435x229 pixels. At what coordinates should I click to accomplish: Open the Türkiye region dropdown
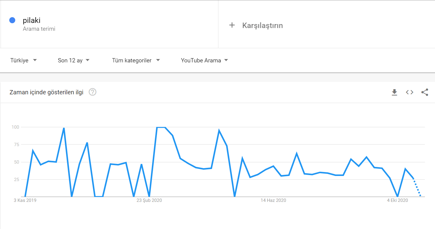[x=24, y=60]
